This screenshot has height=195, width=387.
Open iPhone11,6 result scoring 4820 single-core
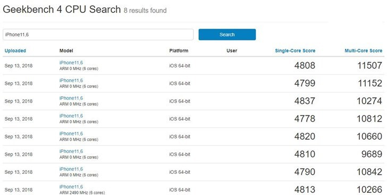71,133
